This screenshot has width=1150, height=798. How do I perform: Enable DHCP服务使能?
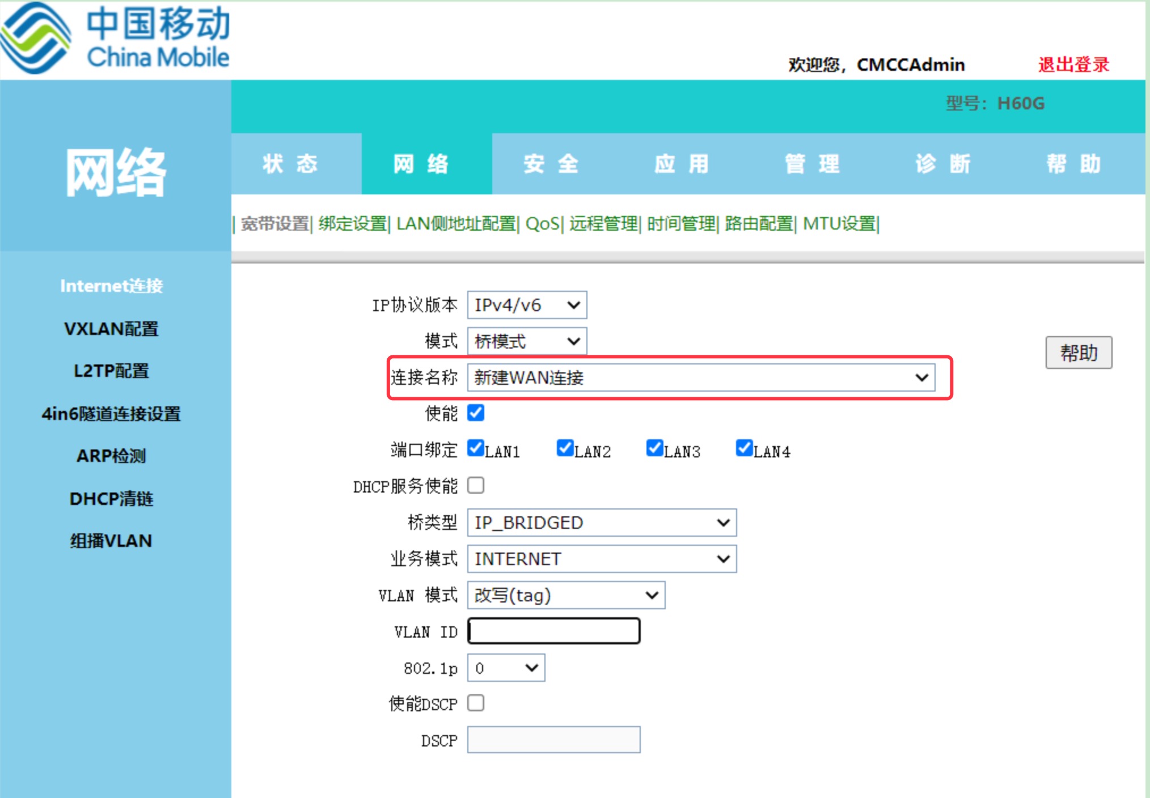(476, 485)
